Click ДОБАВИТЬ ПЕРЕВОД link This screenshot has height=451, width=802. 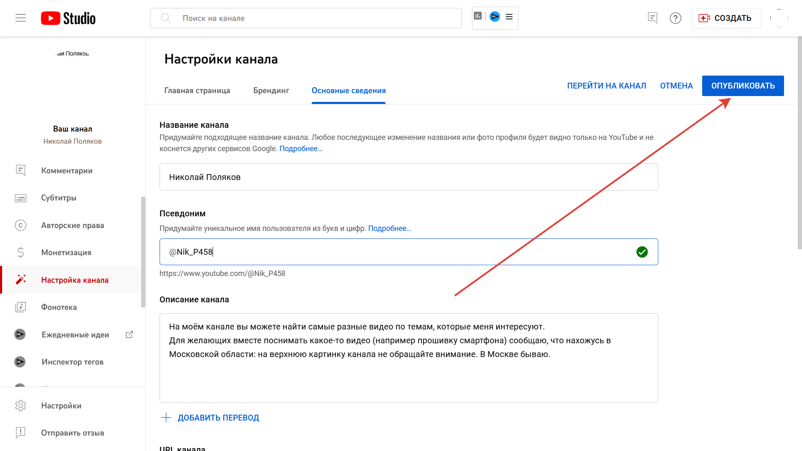218,418
